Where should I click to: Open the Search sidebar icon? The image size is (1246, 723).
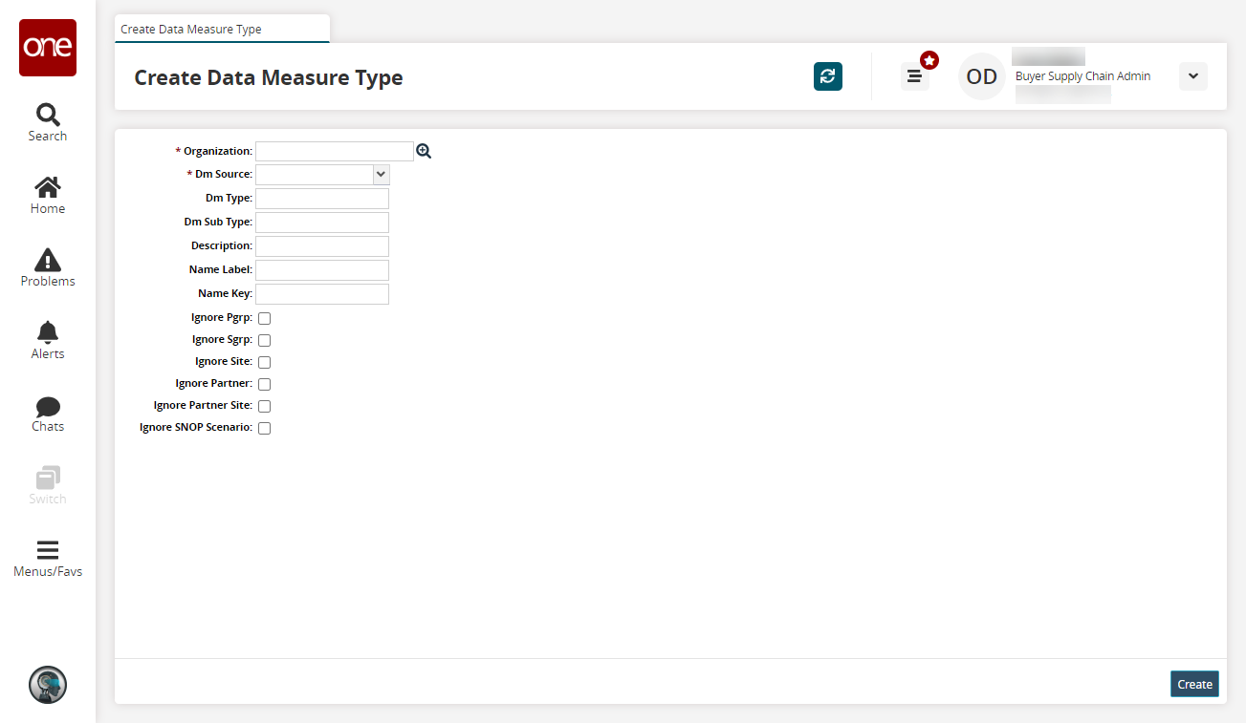click(x=48, y=122)
